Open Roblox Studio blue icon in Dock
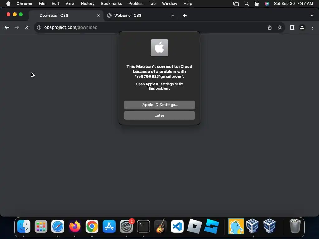 tap(212, 226)
